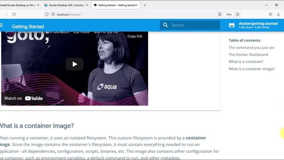Click the search magnifier icon
Image resolution: width=284 pixels, height=160 pixels.
point(166,25)
